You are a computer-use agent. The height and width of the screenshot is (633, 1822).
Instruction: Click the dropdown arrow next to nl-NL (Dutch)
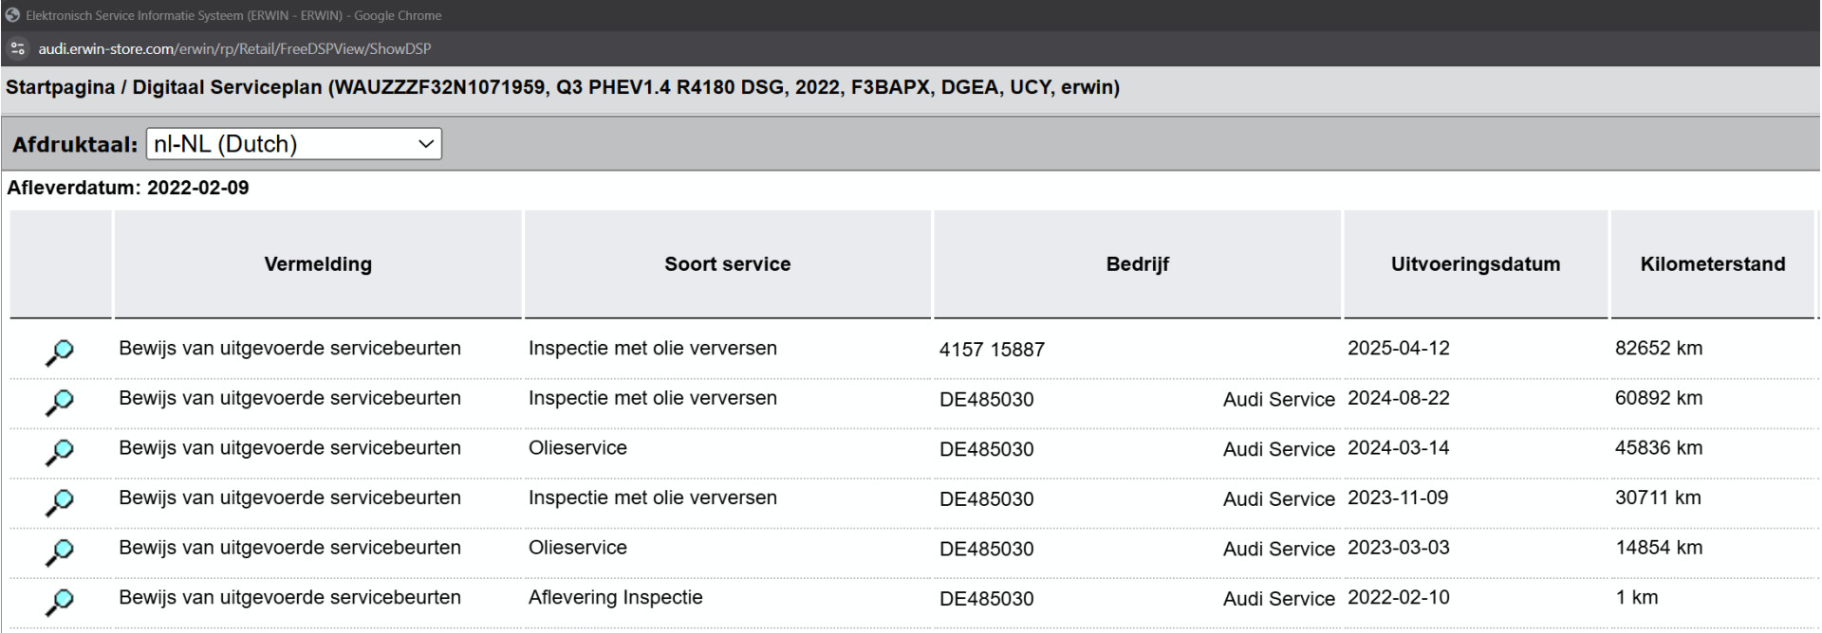tap(425, 144)
